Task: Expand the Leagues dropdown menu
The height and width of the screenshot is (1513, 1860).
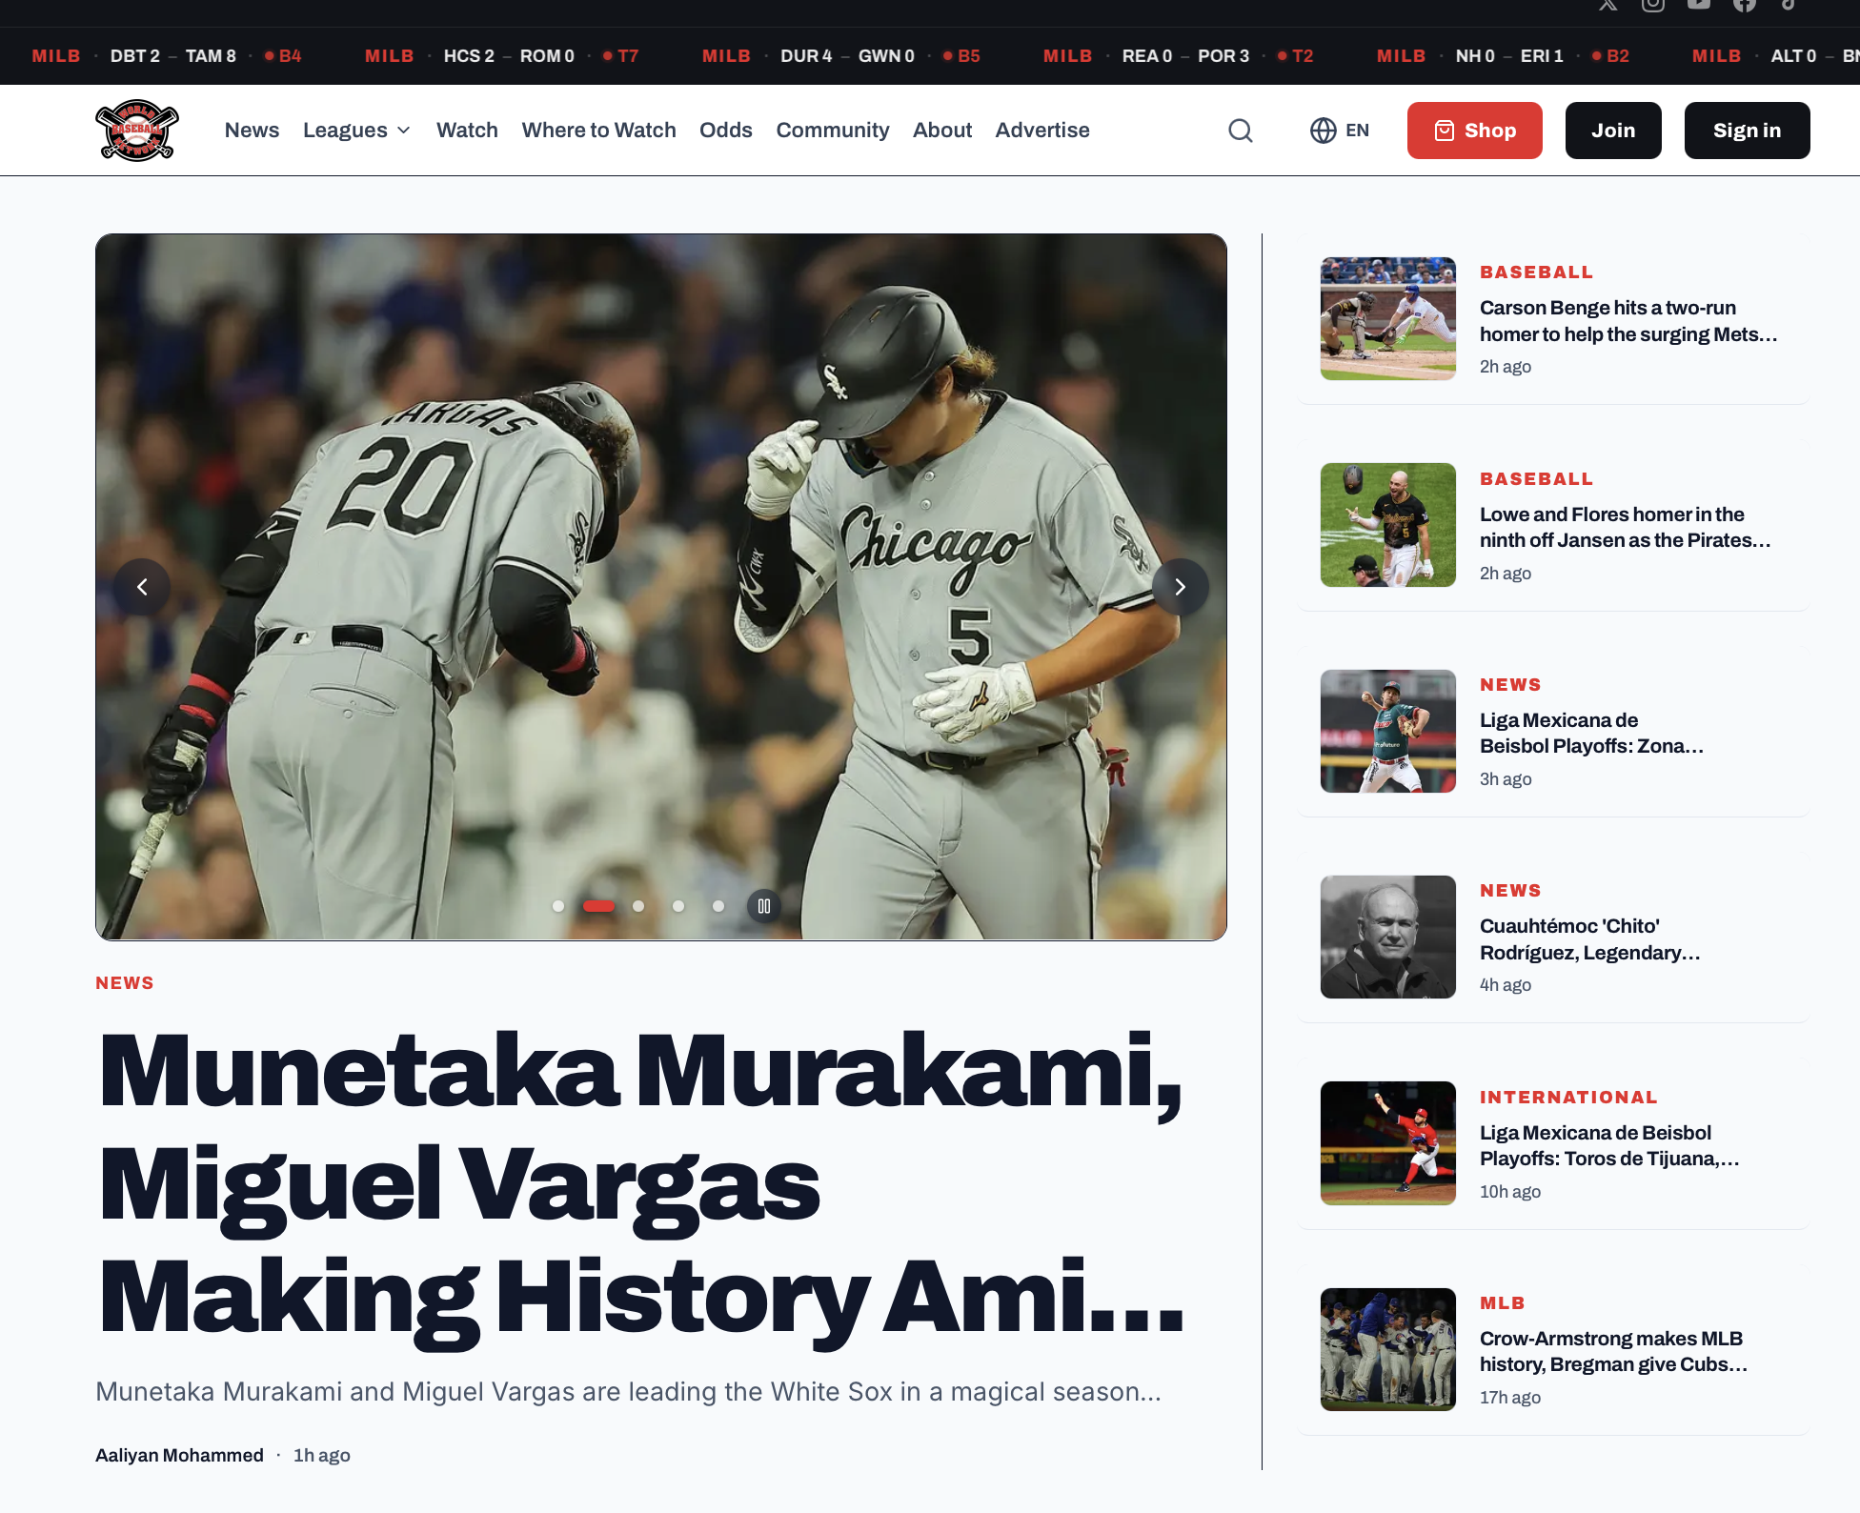Action: 356,131
